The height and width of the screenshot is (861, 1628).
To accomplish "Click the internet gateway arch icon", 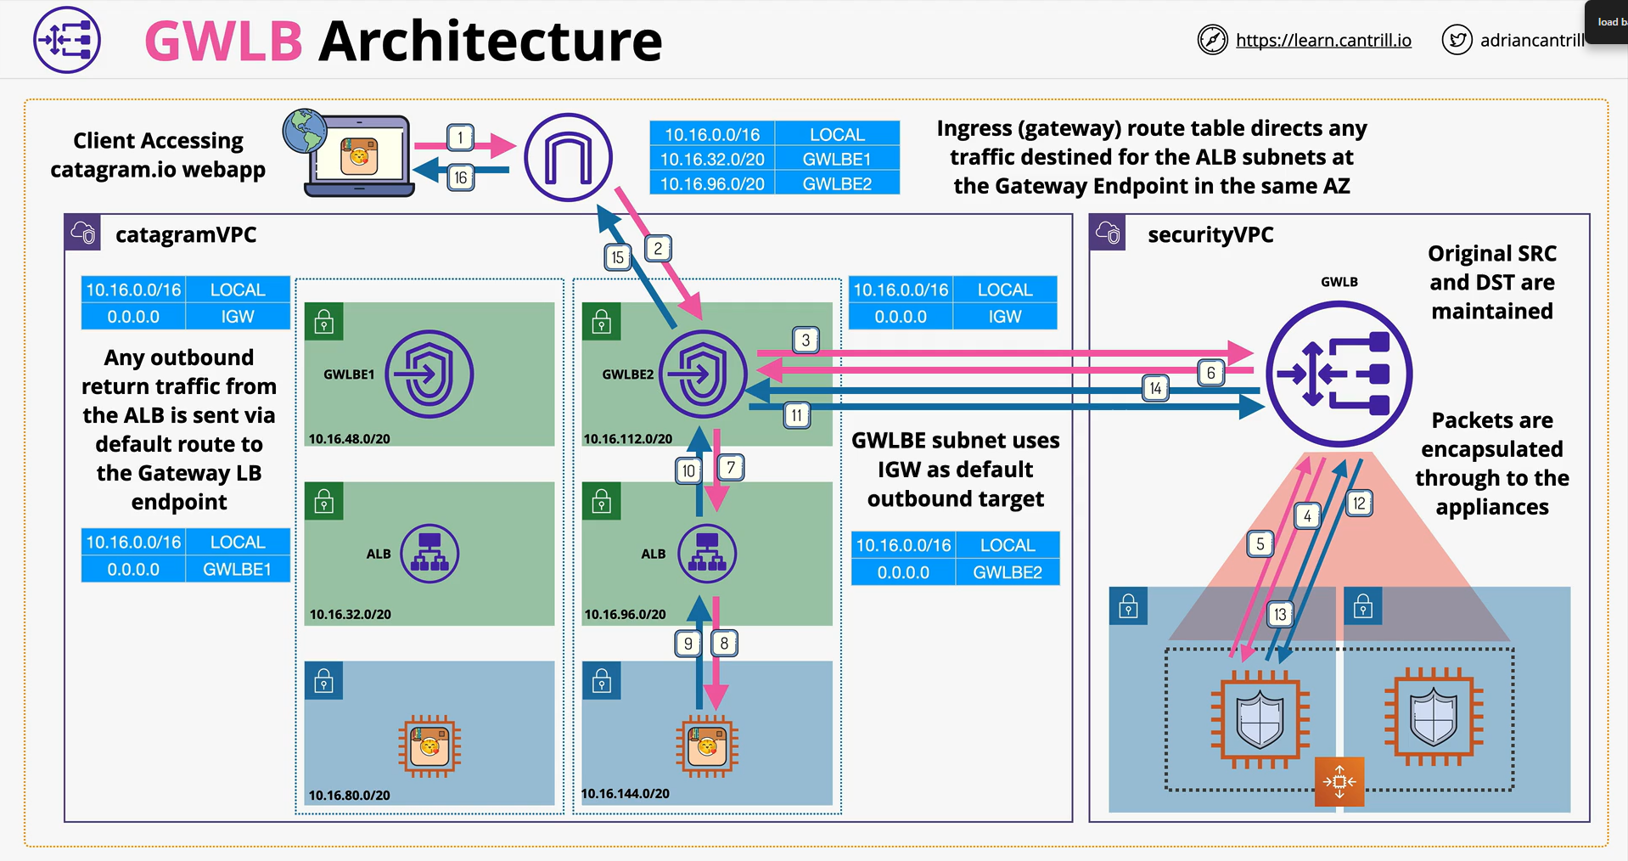I will (568, 157).
